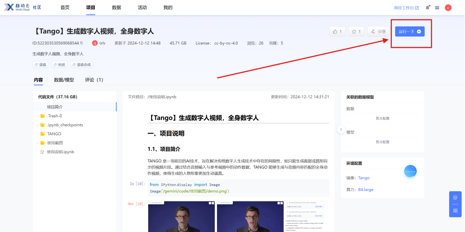
Task: Click the 运行一下 run button
Action: [409, 31]
